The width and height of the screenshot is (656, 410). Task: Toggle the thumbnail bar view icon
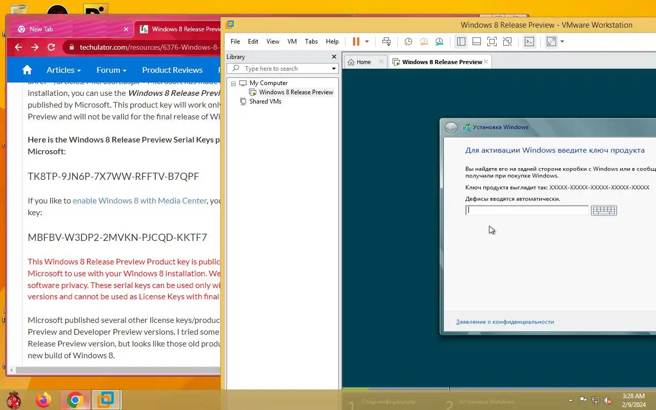pyautogui.click(x=476, y=42)
